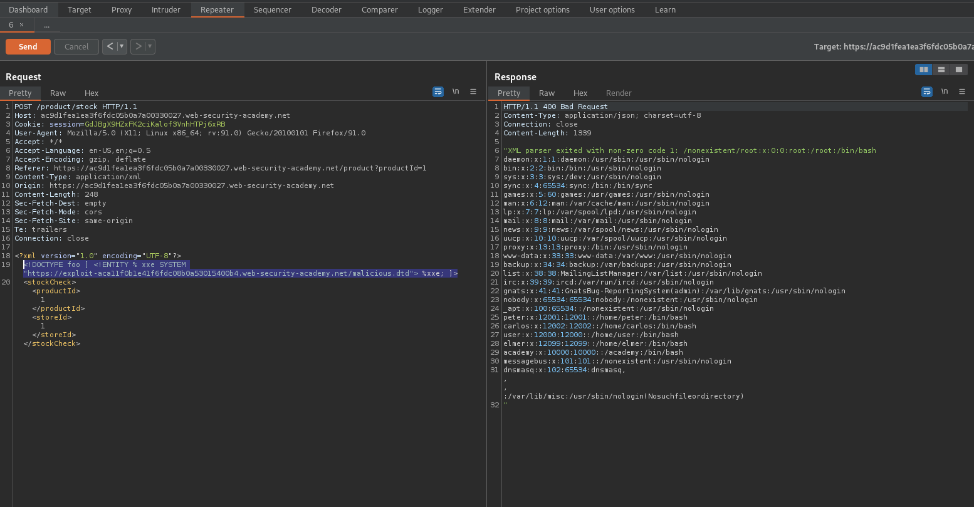The height and width of the screenshot is (507, 974).
Task: Click the Referer header line in request
Action: point(221,168)
